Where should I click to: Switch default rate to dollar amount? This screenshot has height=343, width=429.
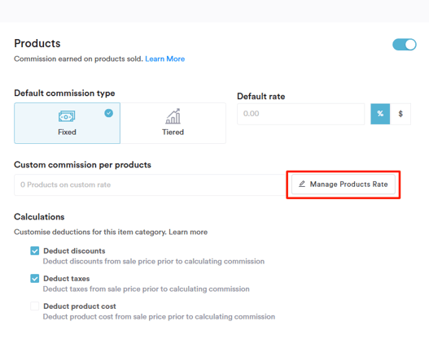[x=401, y=114]
